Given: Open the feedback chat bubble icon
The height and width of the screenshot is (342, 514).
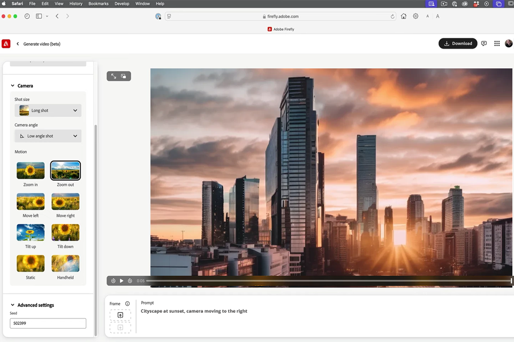Looking at the screenshot, I should click(x=484, y=43).
